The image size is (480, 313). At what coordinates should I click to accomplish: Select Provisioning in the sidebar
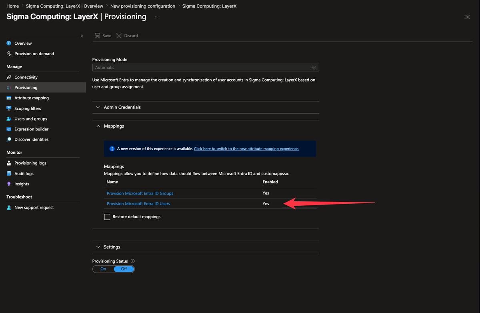[x=26, y=88]
